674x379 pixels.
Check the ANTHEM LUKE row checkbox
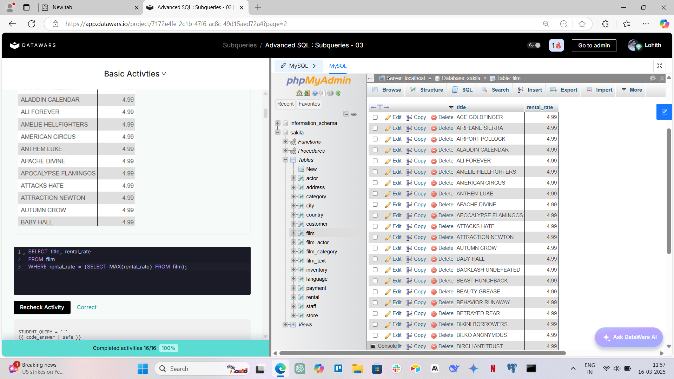point(375,194)
